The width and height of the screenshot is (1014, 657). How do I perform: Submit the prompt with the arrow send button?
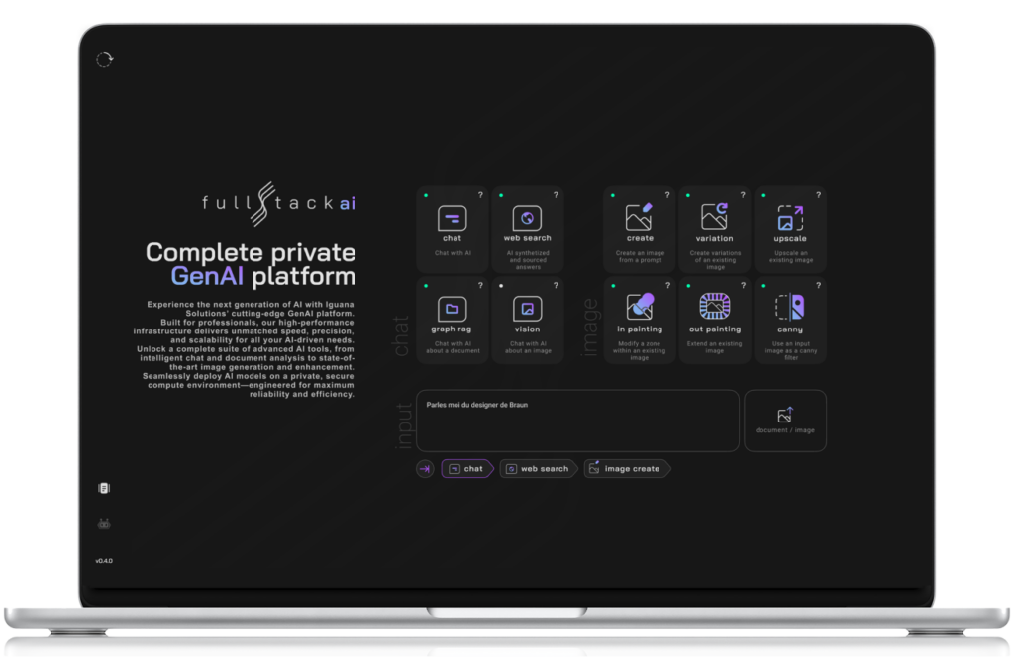425,469
